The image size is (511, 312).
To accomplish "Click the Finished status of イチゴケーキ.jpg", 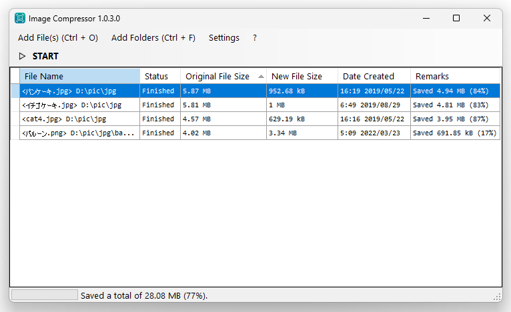I will click(x=160, y=105).
